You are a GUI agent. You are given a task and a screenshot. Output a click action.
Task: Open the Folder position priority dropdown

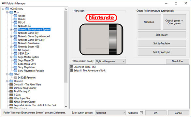click(110, 61)
